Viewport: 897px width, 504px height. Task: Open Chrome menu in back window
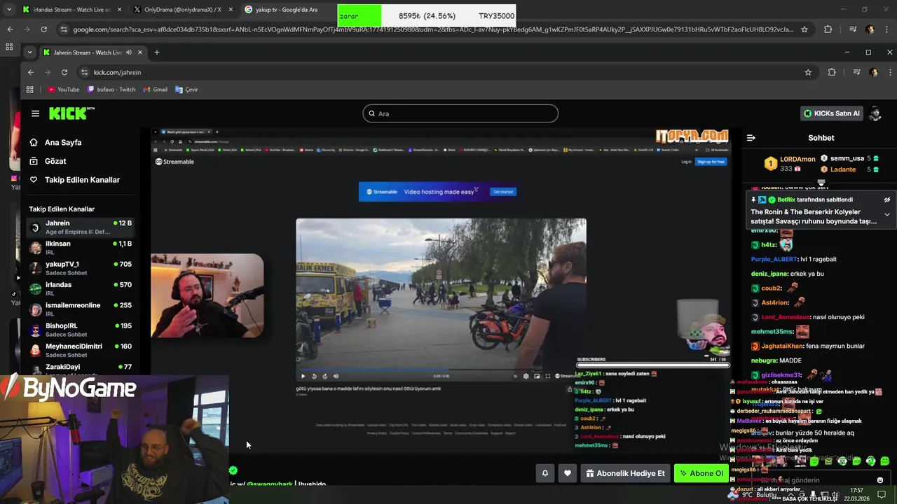point(888,29)
